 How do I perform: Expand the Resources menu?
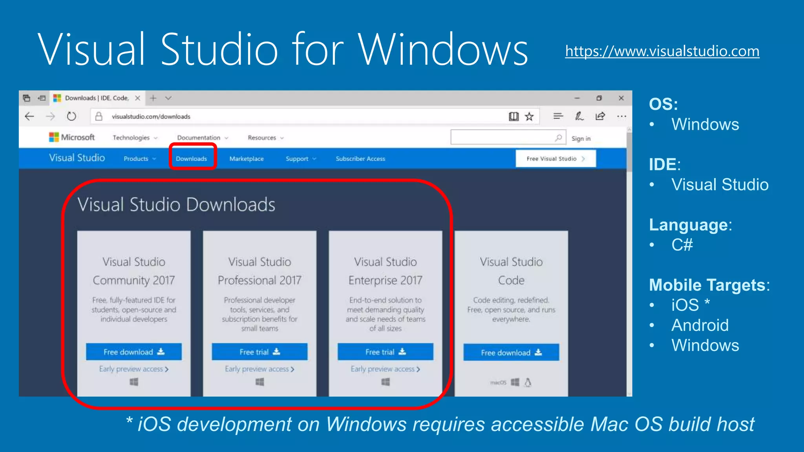266,138
